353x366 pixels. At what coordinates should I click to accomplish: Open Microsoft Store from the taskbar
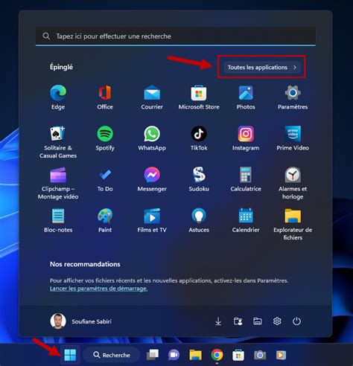pos(238,355)
